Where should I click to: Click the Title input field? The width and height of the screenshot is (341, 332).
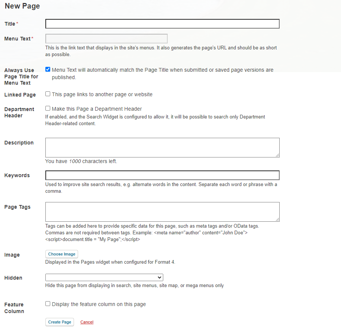click(x=162, y=24)
